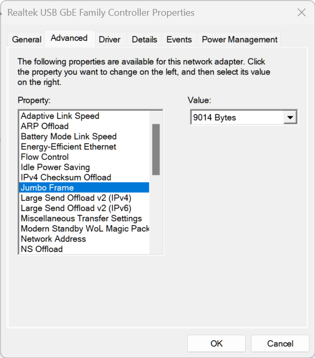Select the Advanced tab
315x358 pixels.
coord(69,38)
